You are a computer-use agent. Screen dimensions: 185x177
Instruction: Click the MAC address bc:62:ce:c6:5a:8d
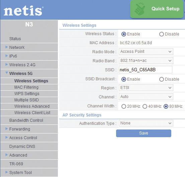coord(136,43)
